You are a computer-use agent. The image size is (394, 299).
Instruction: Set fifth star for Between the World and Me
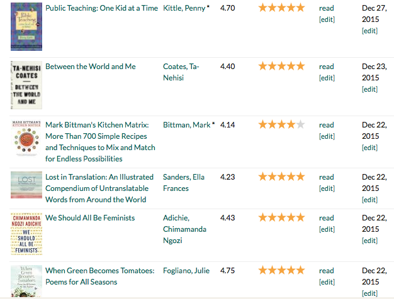pyautogui.click(x=300, y=66)
